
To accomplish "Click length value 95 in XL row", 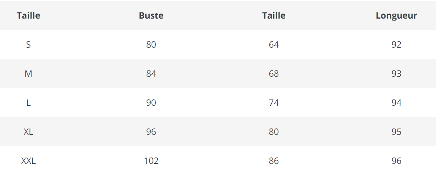I will [396, 132].
